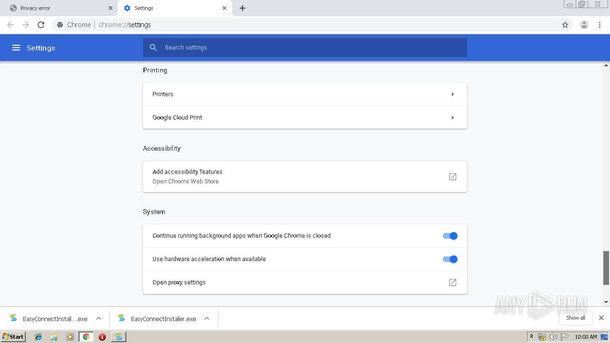This screenshot has height=343, width=610.
Task: Click the chrome://settings address bar
Action: [x=305, y=25]
